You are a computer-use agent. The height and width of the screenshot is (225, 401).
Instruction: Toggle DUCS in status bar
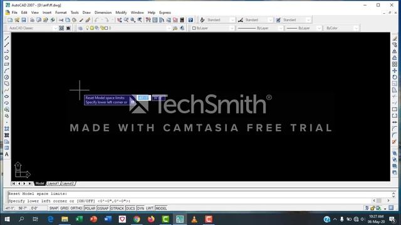(130, 208)
